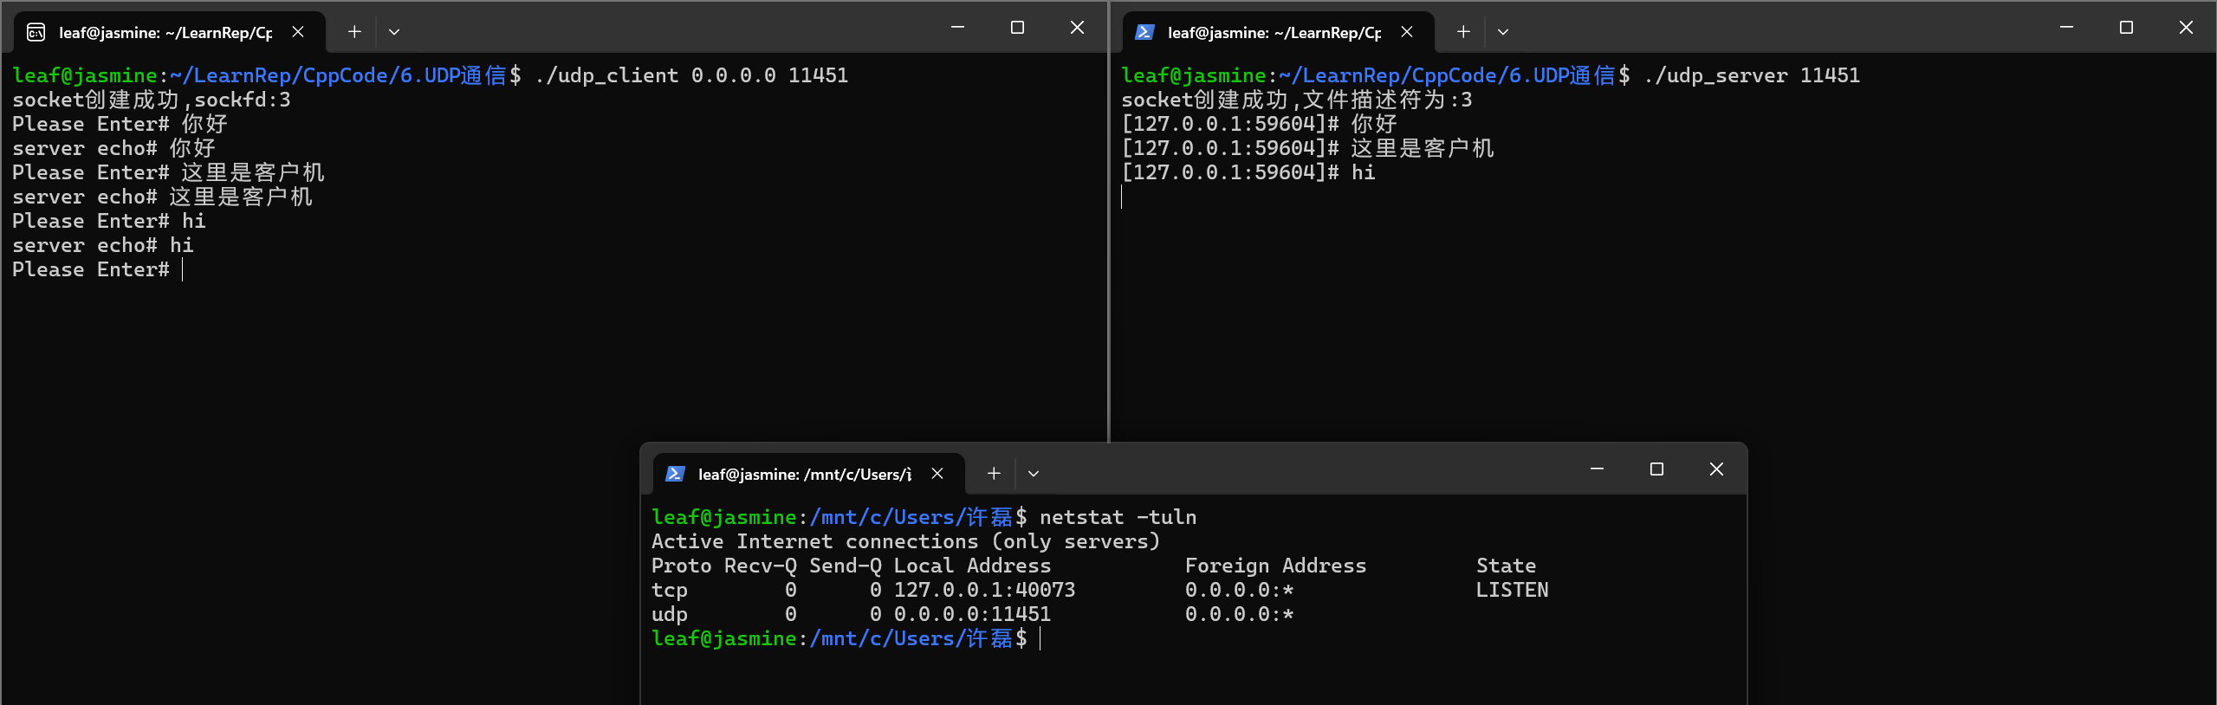Image resolution: width=2217 pixels, height=705 pixels.
Task: Click the 'Foreign Address' column header
Action: coord(1275,566)
